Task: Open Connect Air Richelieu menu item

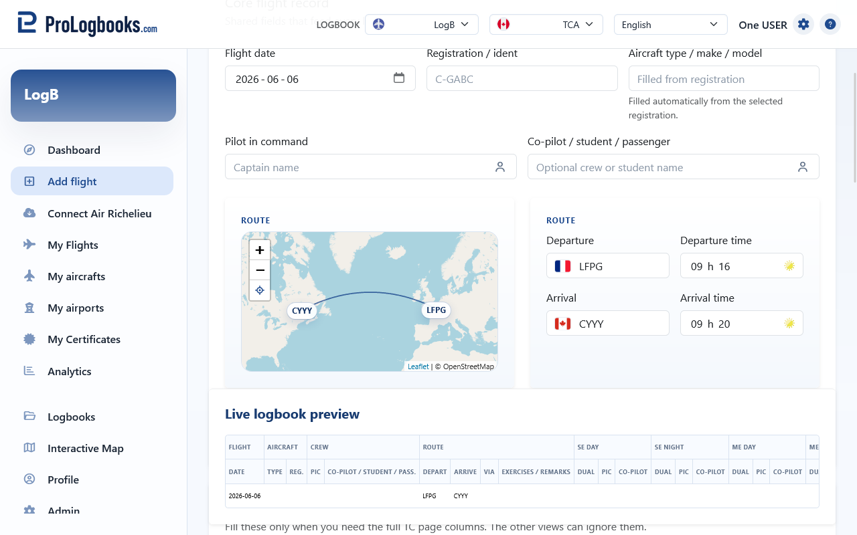Action: pos(92,213)
